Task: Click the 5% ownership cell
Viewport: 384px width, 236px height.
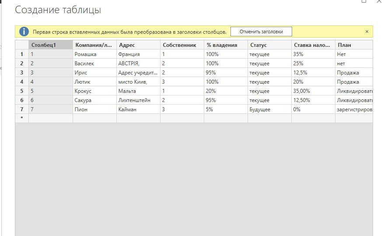Action: pyautogui.click(x=226, y=109)
